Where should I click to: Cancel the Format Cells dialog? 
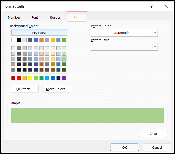pyautogui.click(x=157, y=147)
